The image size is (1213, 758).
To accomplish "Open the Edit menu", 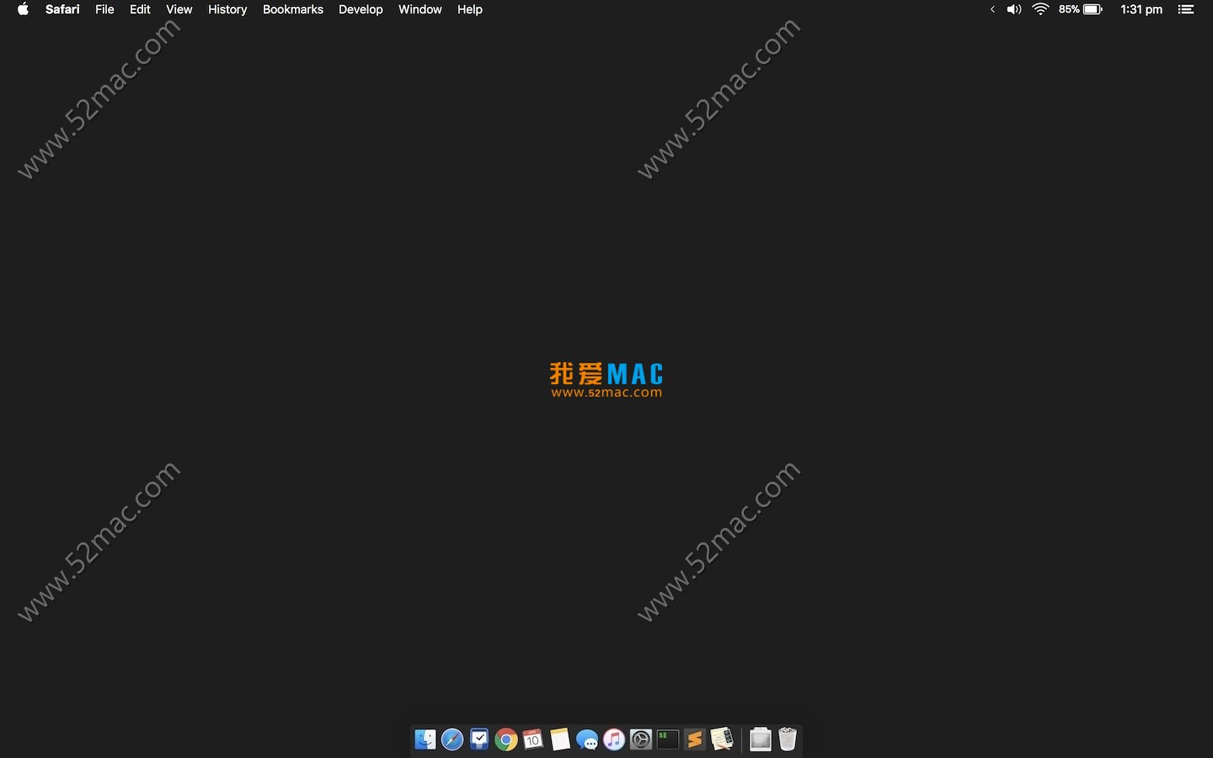I will pos(140,9).
